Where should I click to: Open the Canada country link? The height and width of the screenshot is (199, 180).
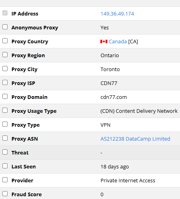pyautogui.click(x=118, y=42)
